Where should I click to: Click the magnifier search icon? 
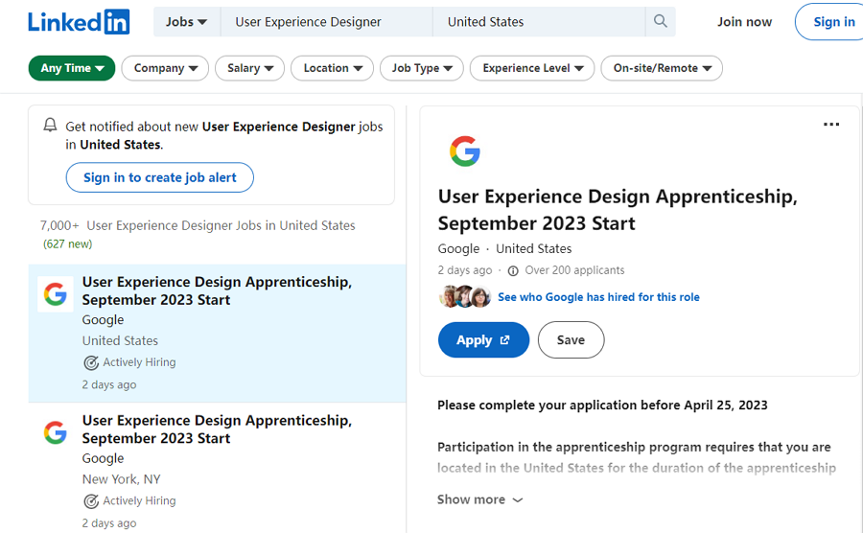click(660, 21)
